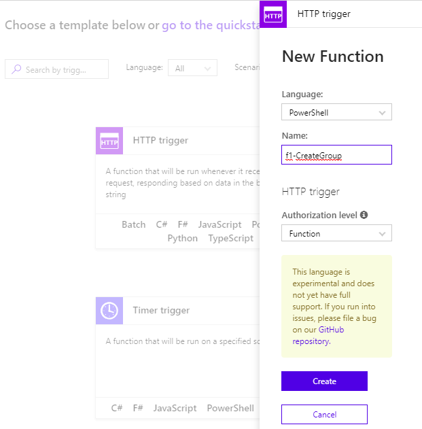Image resolution: width=422 pixels, height=429 pixels.
Task: Click the Authorization level info icon
Action: (364, 215)
